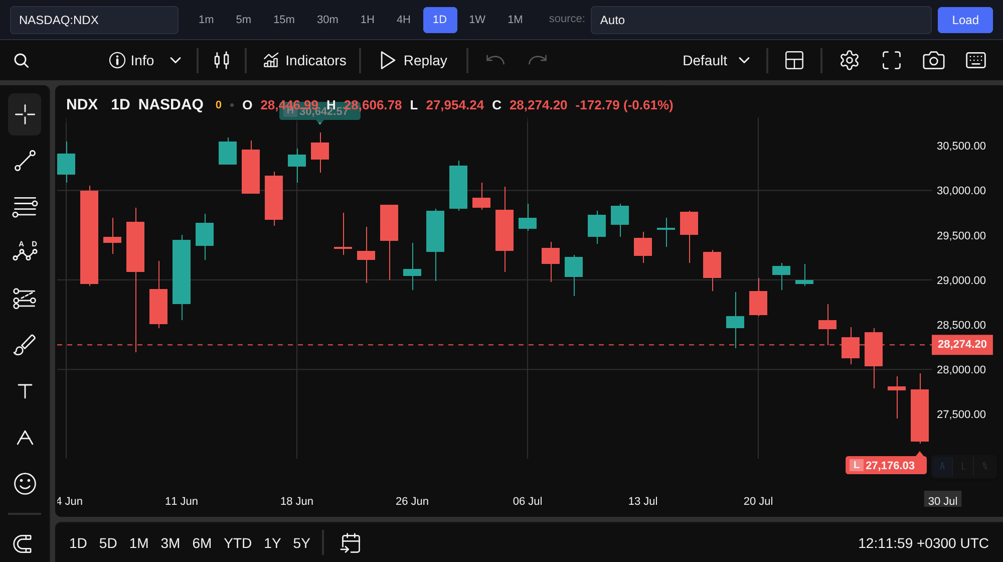This screenshot has height=562, width=1003.
Task: Select the text annotation tool
Action: pyautogui.click(x=25, y=391)
